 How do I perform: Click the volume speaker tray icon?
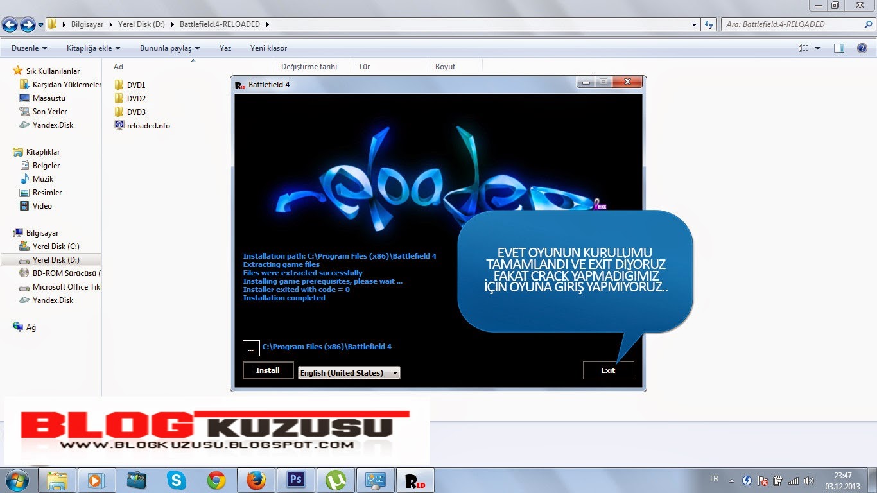tap(808, 480)
